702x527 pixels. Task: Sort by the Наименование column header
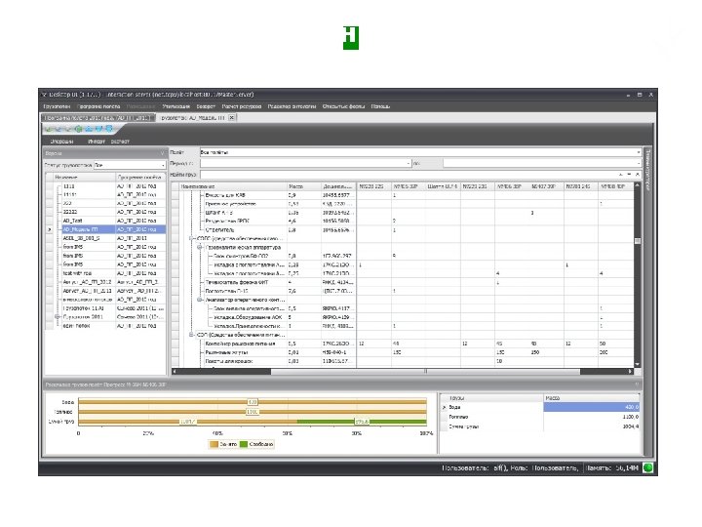coord(233,186)
